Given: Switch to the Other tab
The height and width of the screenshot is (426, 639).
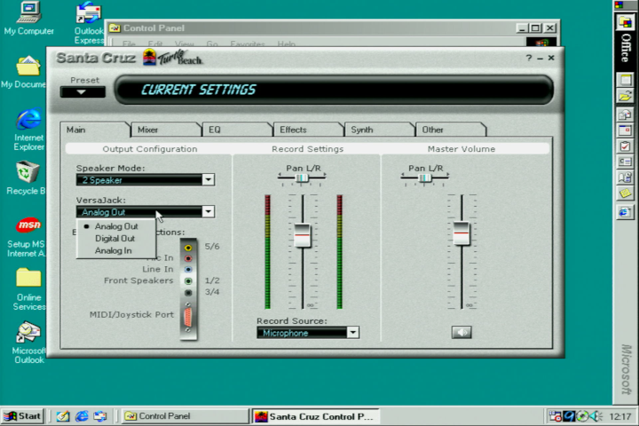Looking at the screenshot, I should (x=450, y=130).
